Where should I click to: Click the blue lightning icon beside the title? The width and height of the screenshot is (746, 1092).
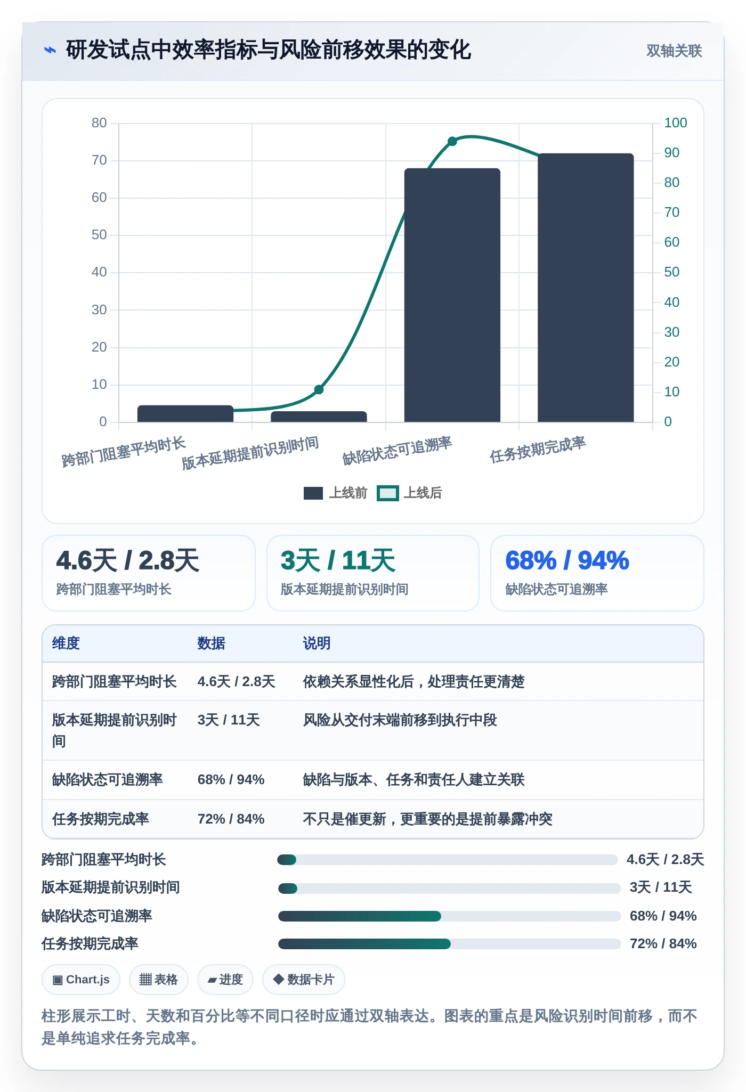[50, 51]
